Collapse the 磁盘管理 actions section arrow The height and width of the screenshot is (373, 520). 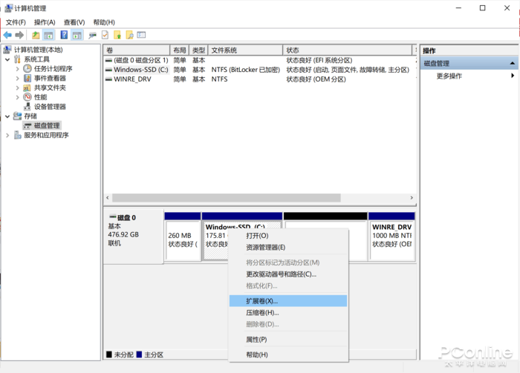tap(513, 63)
